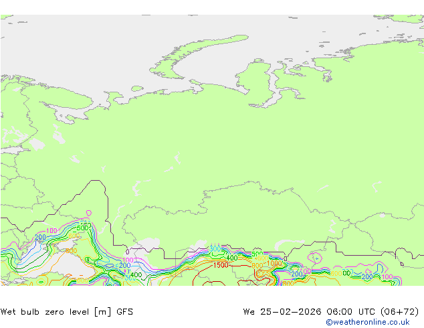Screen dimensions: 424x328
Task: Click the red "1500" contour label
Action: (221, 265)
